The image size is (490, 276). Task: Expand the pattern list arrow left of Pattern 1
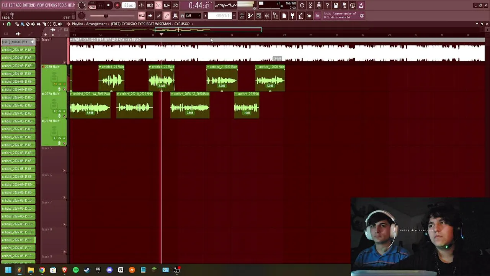pyautogui.click(x=206, y=16)
